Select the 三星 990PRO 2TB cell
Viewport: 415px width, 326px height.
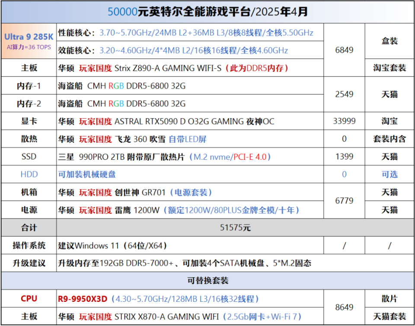click(x=190, y=156)
